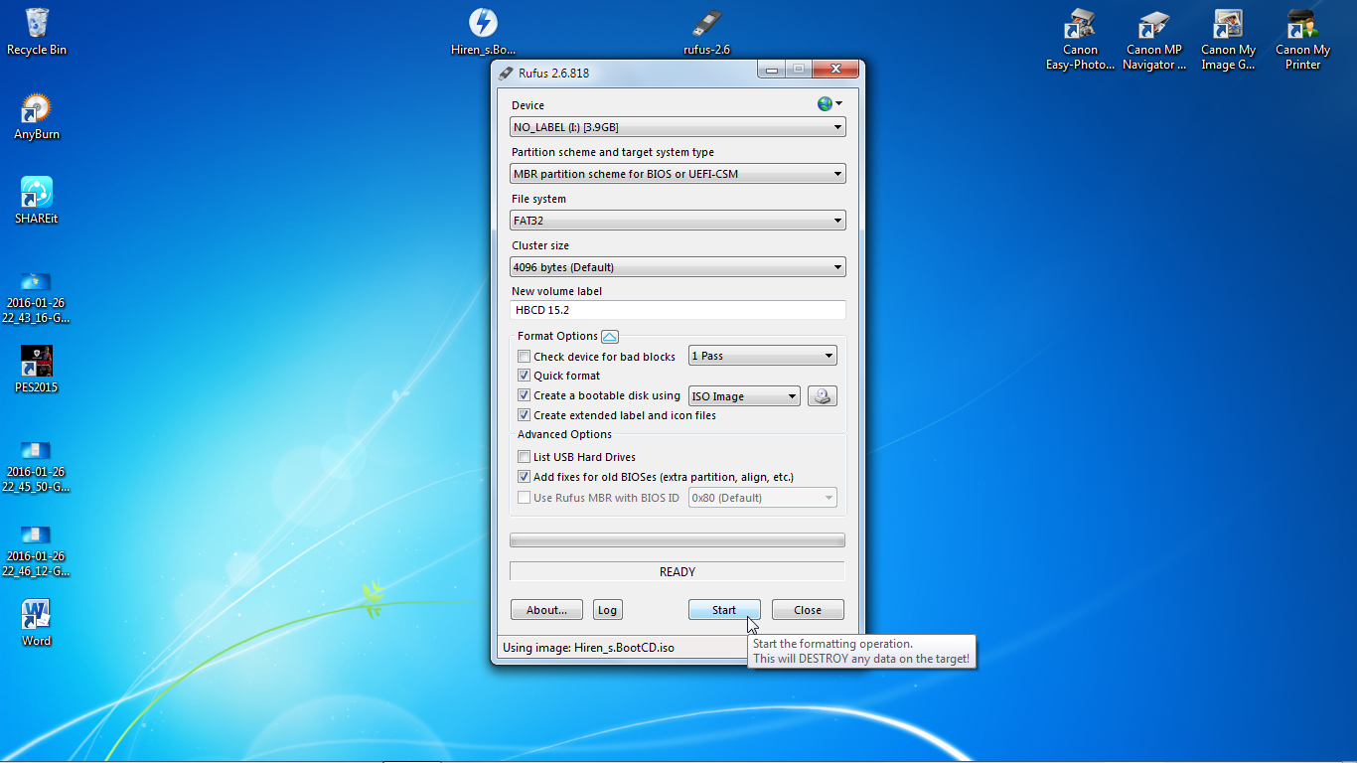Open the PES2015 desktop shortcut

(x=37, y=370)
